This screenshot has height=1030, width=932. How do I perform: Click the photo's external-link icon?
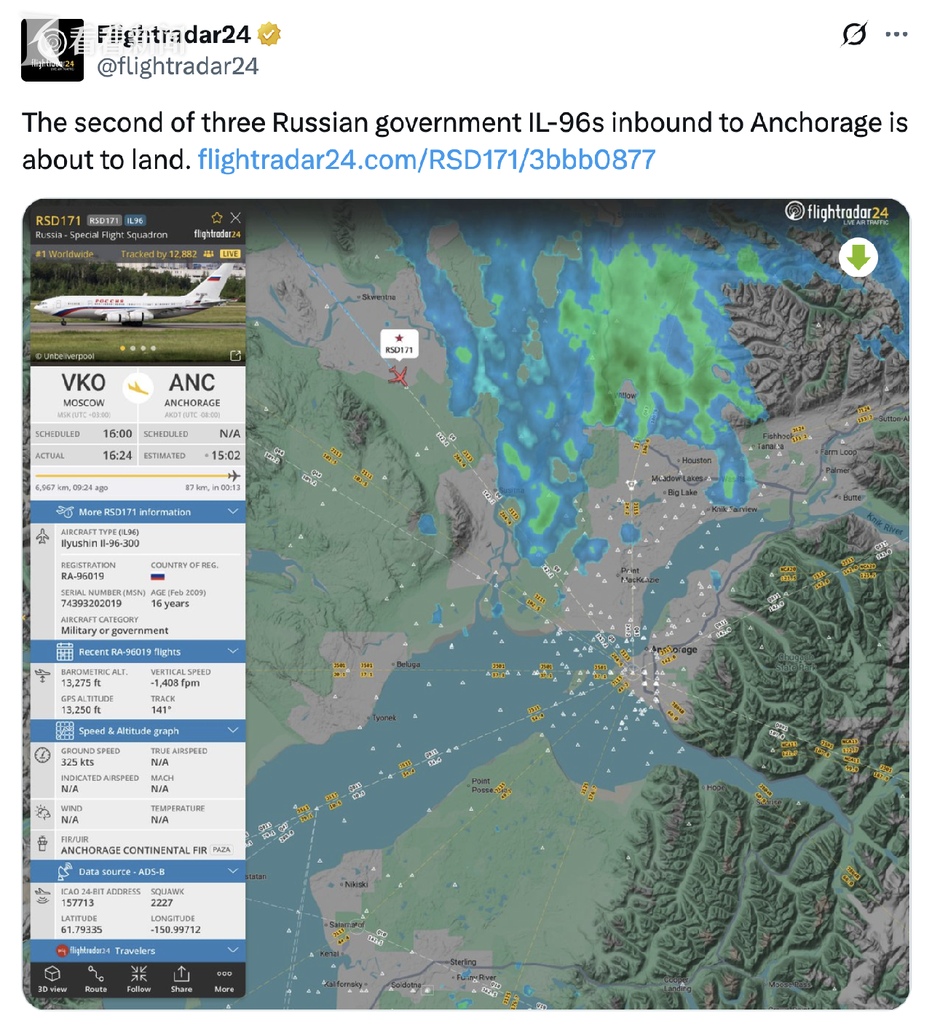(x=235, y=355)
